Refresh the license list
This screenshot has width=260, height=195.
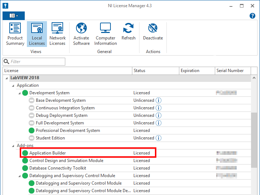pos(128,32)
